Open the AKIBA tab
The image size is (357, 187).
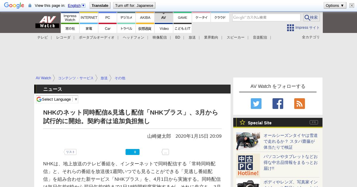coord(145,18)
